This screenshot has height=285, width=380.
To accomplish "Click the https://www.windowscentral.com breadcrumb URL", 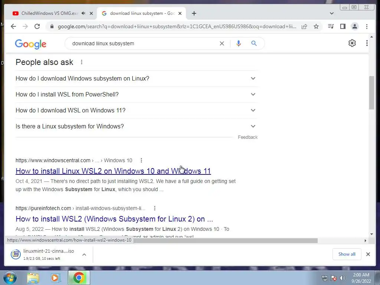I will click(x=53, y=160).
